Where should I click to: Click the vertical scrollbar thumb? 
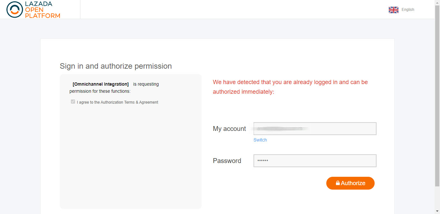437,96
